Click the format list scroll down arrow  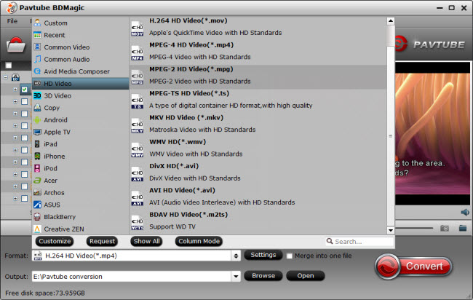[391, 230]
